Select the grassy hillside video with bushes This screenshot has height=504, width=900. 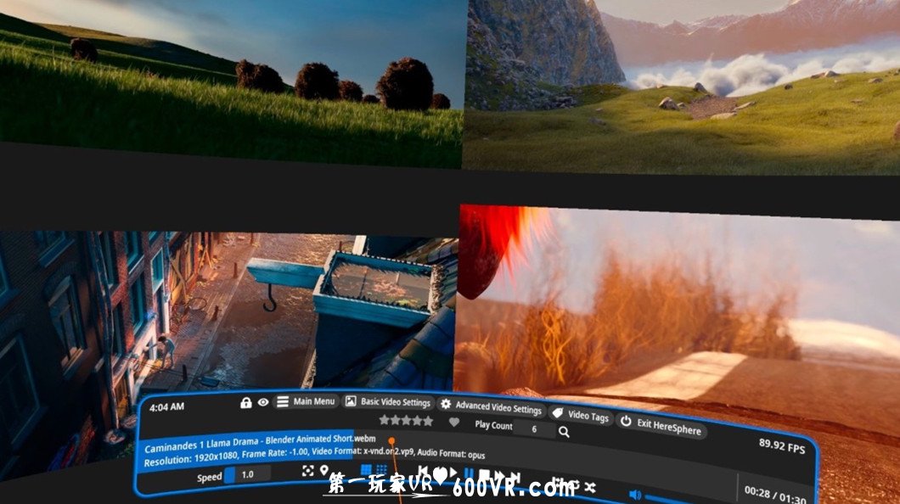coord(231,84)
